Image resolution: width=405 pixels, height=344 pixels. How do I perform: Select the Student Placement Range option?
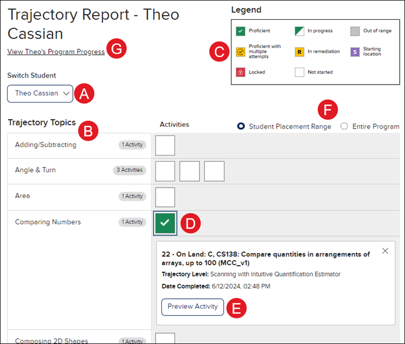[x=241, y=126]
